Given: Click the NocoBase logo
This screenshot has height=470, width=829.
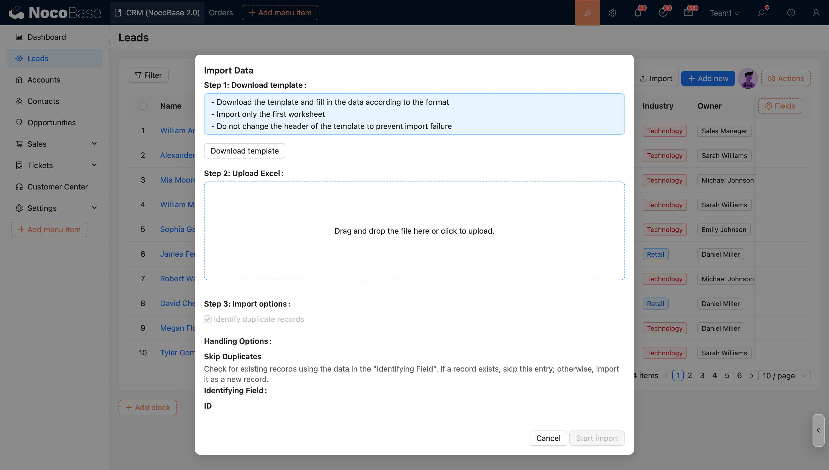Looking at the screenshot, I should [x=55, y=13].
